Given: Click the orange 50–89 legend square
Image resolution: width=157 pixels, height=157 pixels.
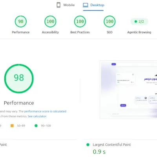Looking at the screenshot, I should (x=12, y=126).
